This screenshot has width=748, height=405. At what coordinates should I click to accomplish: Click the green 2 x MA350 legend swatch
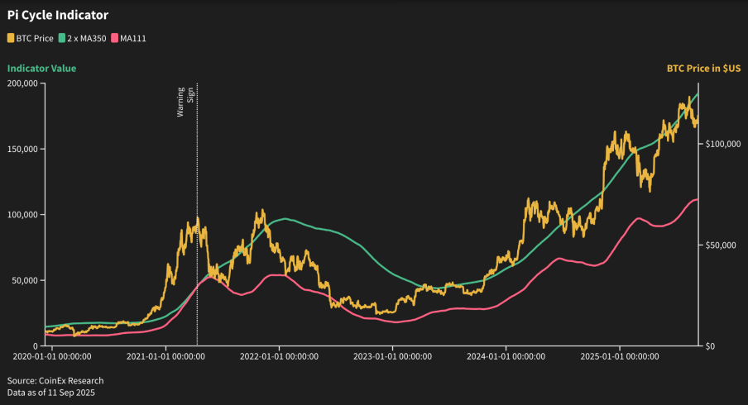point(61,38)
